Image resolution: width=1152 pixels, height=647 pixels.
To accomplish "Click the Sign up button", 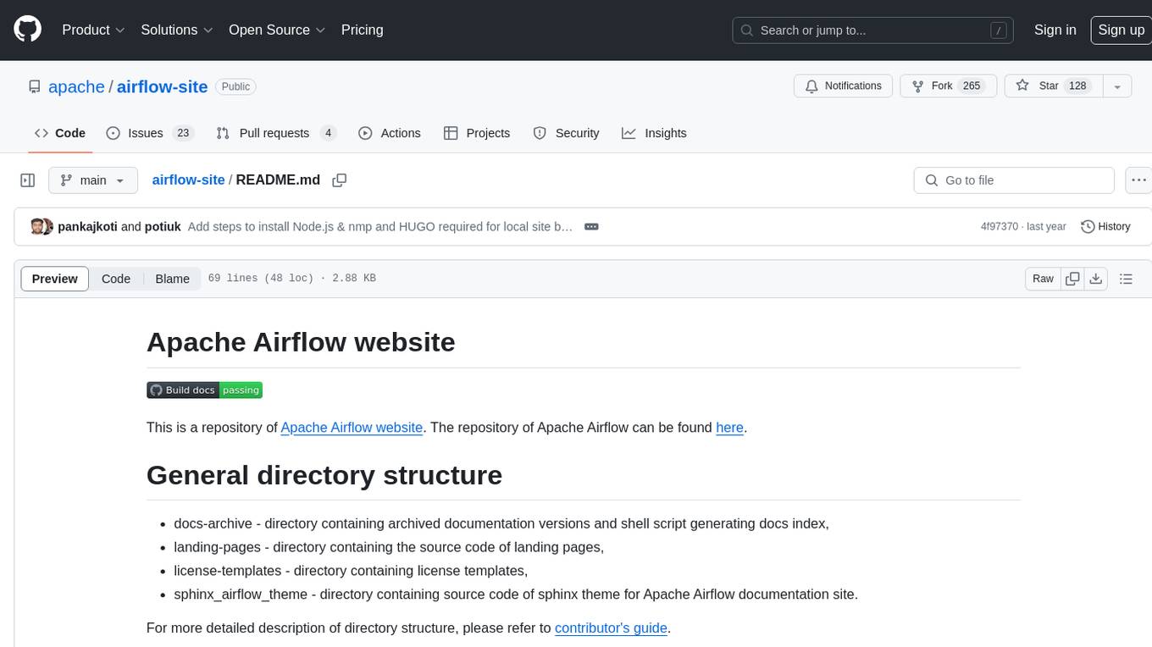I will coord(1121,30).
